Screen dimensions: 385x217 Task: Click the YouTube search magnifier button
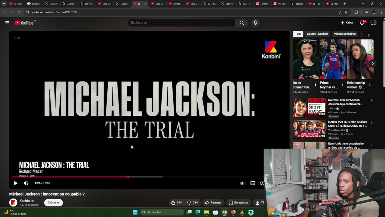tap(242, 23)
